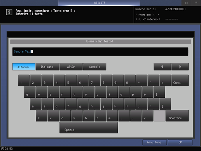Delete a character with Canc. key

[180, 80]
